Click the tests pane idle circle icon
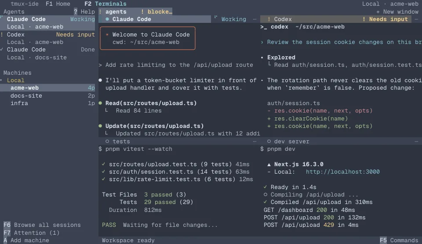This screenshot has width=422, height=244. click(107, 142)
